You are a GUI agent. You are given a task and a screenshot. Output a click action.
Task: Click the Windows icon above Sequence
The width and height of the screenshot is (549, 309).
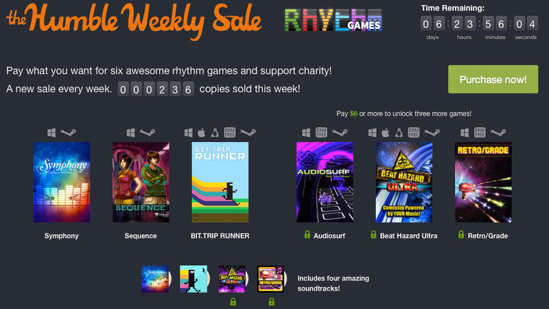[x=130, y=133]
